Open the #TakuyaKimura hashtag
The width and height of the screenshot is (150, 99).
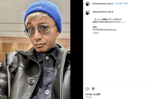point(109,30)
